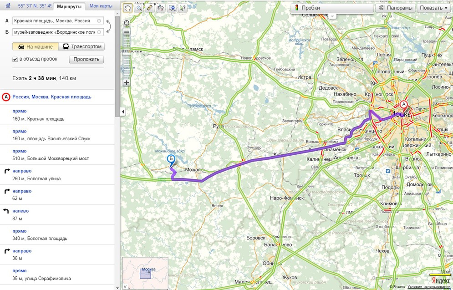The image size is (453, 290).
Task: Click the zoom level slider track
Action: pyautogui.click(x=127, y=57)
